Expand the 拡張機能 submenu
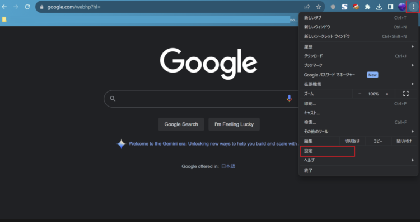The height and width of the screenshot is (222, 420). (358, 84)
